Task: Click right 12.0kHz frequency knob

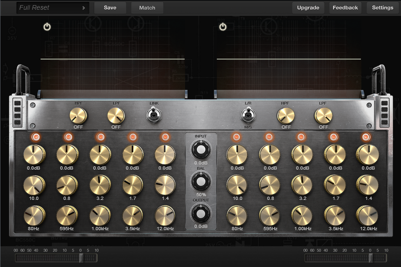Action: pyautogui.click(x=367, y=216)
